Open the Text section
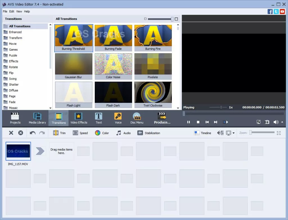The height and width of the screenshot is (220, 288). click(99, 118)
